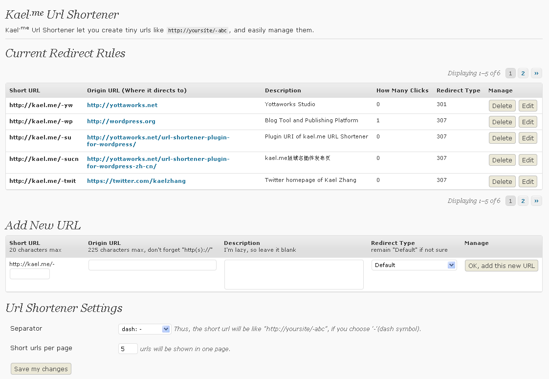Select page 1 in top pagination
This screenshot has height=379, width=549.
click(510, 73)
